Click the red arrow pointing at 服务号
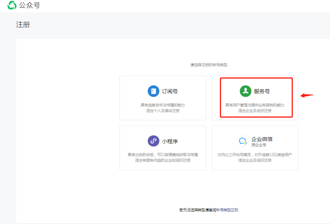Image resolution: width=330 pixels, height=224 pixels. 307,95
